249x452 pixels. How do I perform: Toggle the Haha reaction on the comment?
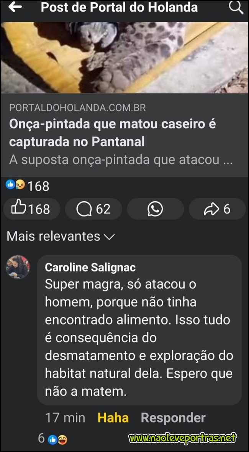tap(113, 418)
